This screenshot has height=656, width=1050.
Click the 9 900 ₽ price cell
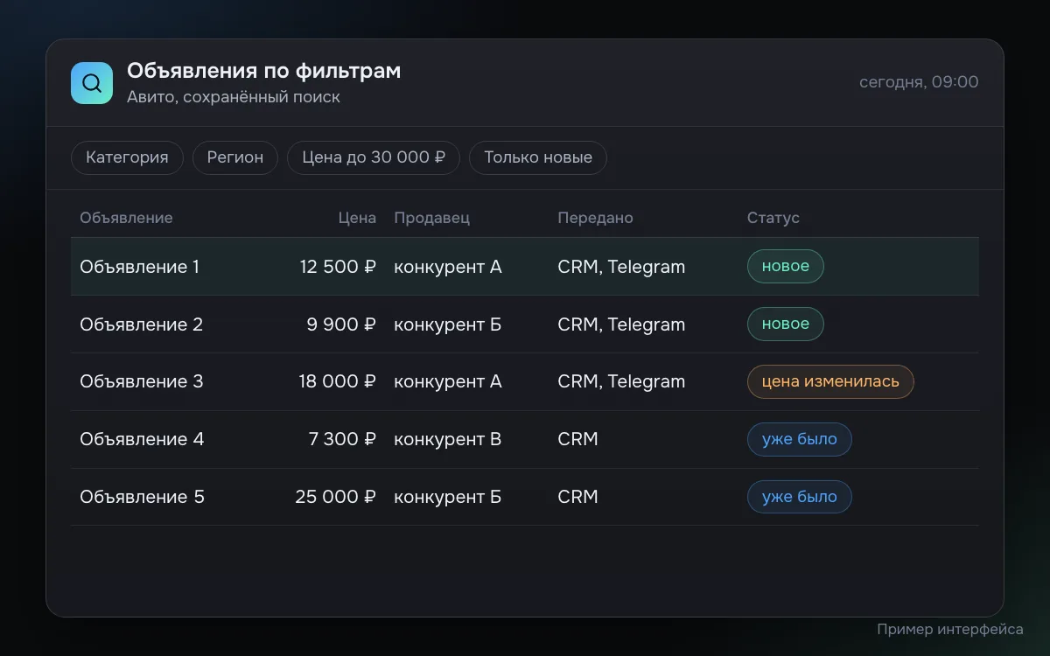[x=341, y=325]
